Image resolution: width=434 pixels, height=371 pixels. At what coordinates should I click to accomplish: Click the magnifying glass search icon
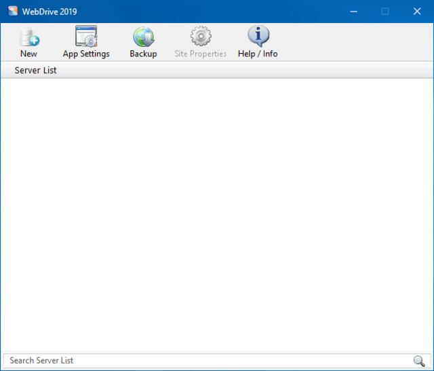coord(419,361)
